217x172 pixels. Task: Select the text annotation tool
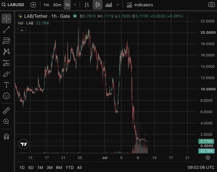(6, 85)
